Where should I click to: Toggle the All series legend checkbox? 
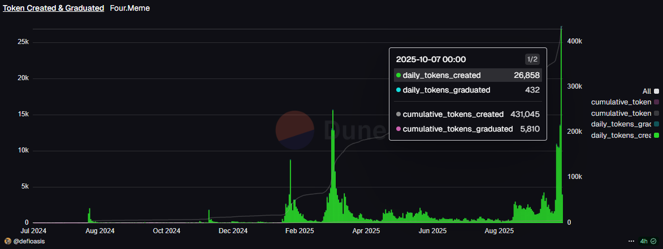656,91
